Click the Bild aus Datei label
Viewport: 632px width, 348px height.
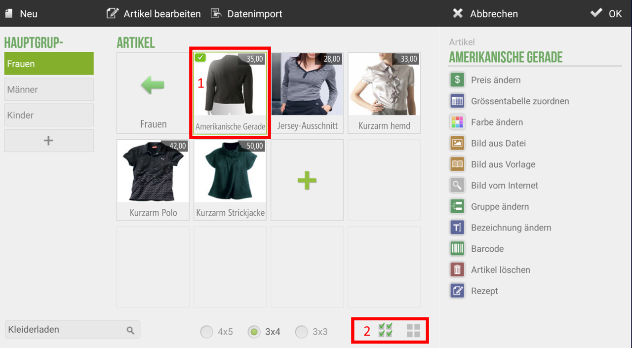(x=498, y=143)
